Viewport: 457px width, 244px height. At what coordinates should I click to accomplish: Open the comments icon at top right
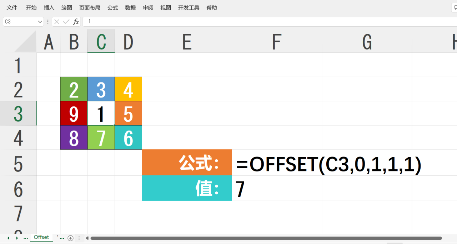[x=454, y=7]
